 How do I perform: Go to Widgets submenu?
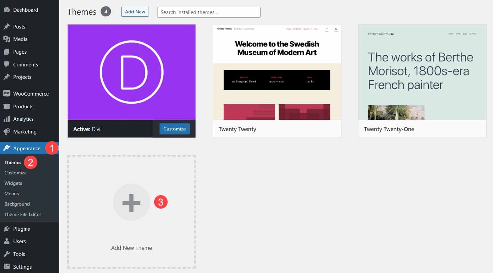13,183
